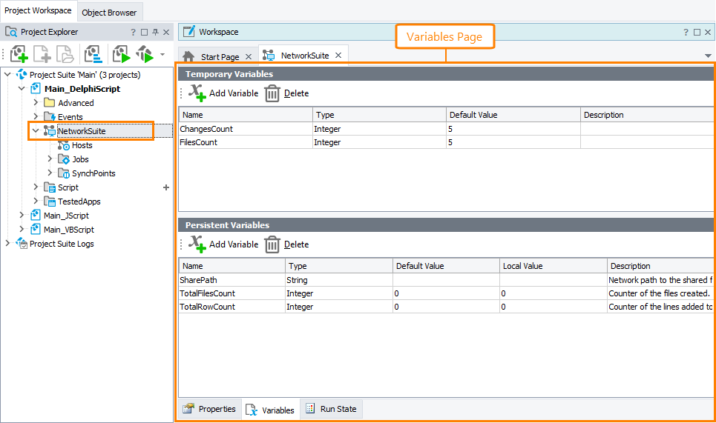
Task: Click the project items list icon
Action: pos(93,54)
